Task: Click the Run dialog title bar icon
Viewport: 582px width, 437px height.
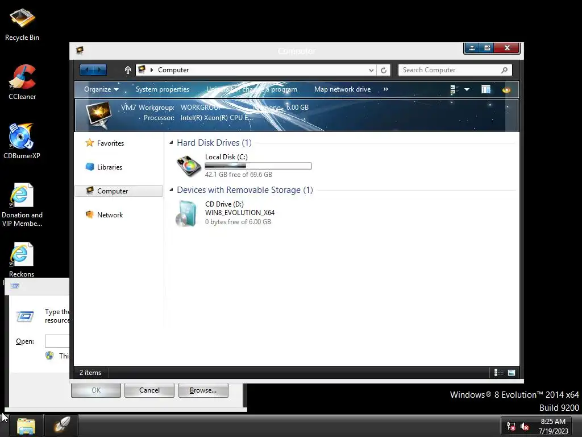Action: point(15,286)
